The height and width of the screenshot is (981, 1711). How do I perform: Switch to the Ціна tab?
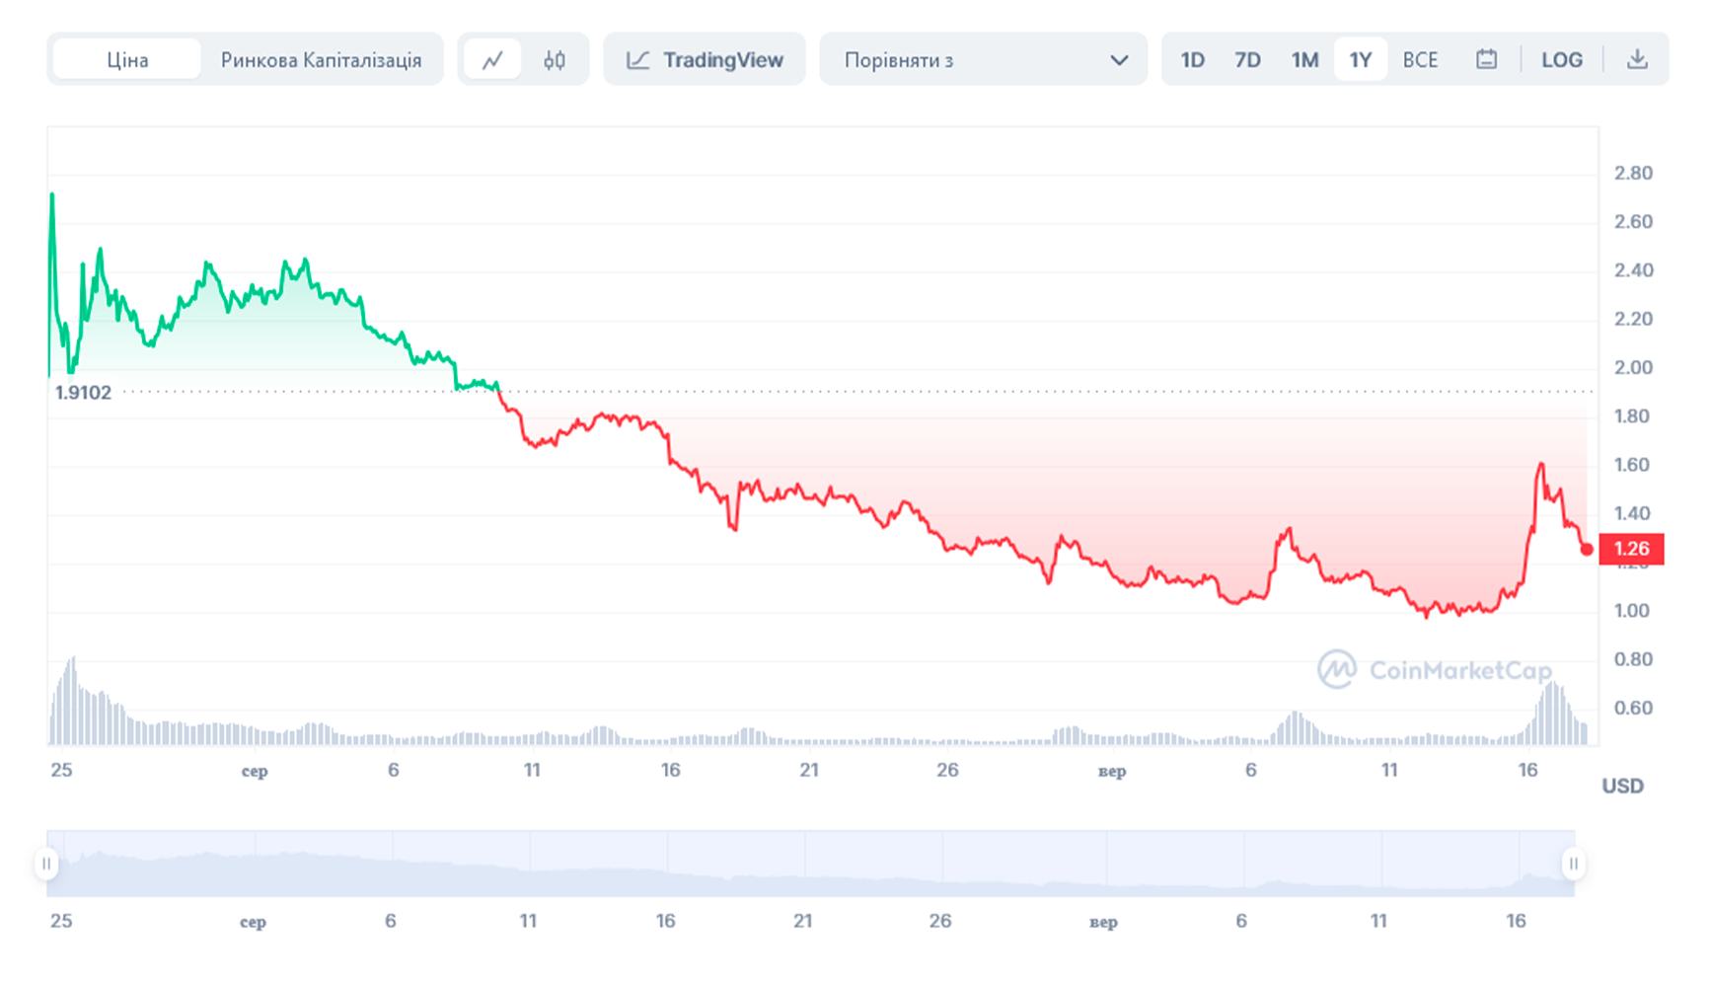tap(127, 60)
